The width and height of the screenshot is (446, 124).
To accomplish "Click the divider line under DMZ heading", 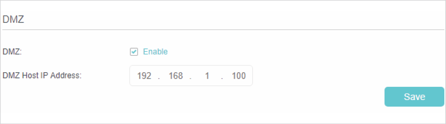I will tap(223, 30).
